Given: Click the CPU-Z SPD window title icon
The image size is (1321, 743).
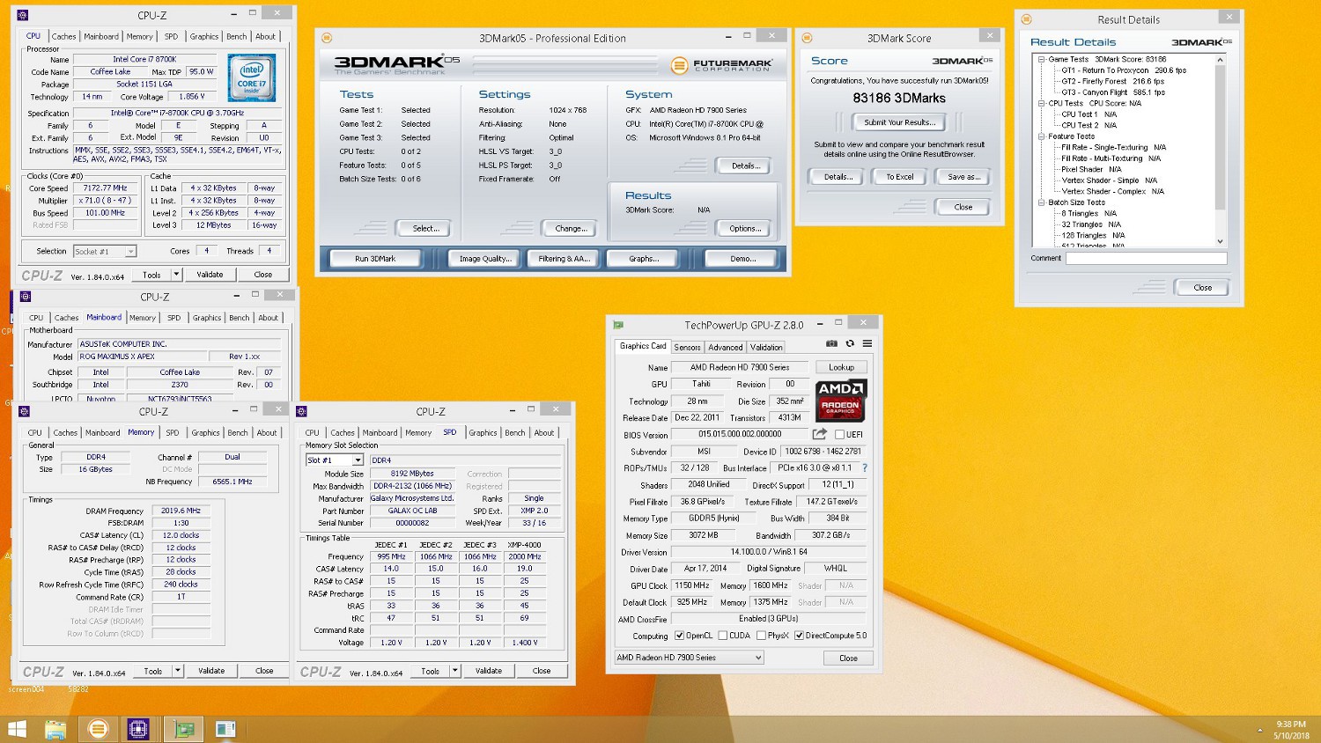Looking at the screenshot, I should point(302,411).
